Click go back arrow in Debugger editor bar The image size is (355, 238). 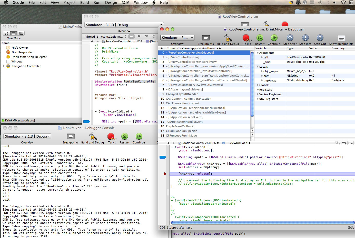click(168, 143)
